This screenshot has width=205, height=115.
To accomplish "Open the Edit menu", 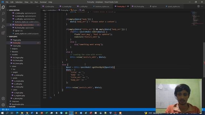I will [x=12, y=2].
